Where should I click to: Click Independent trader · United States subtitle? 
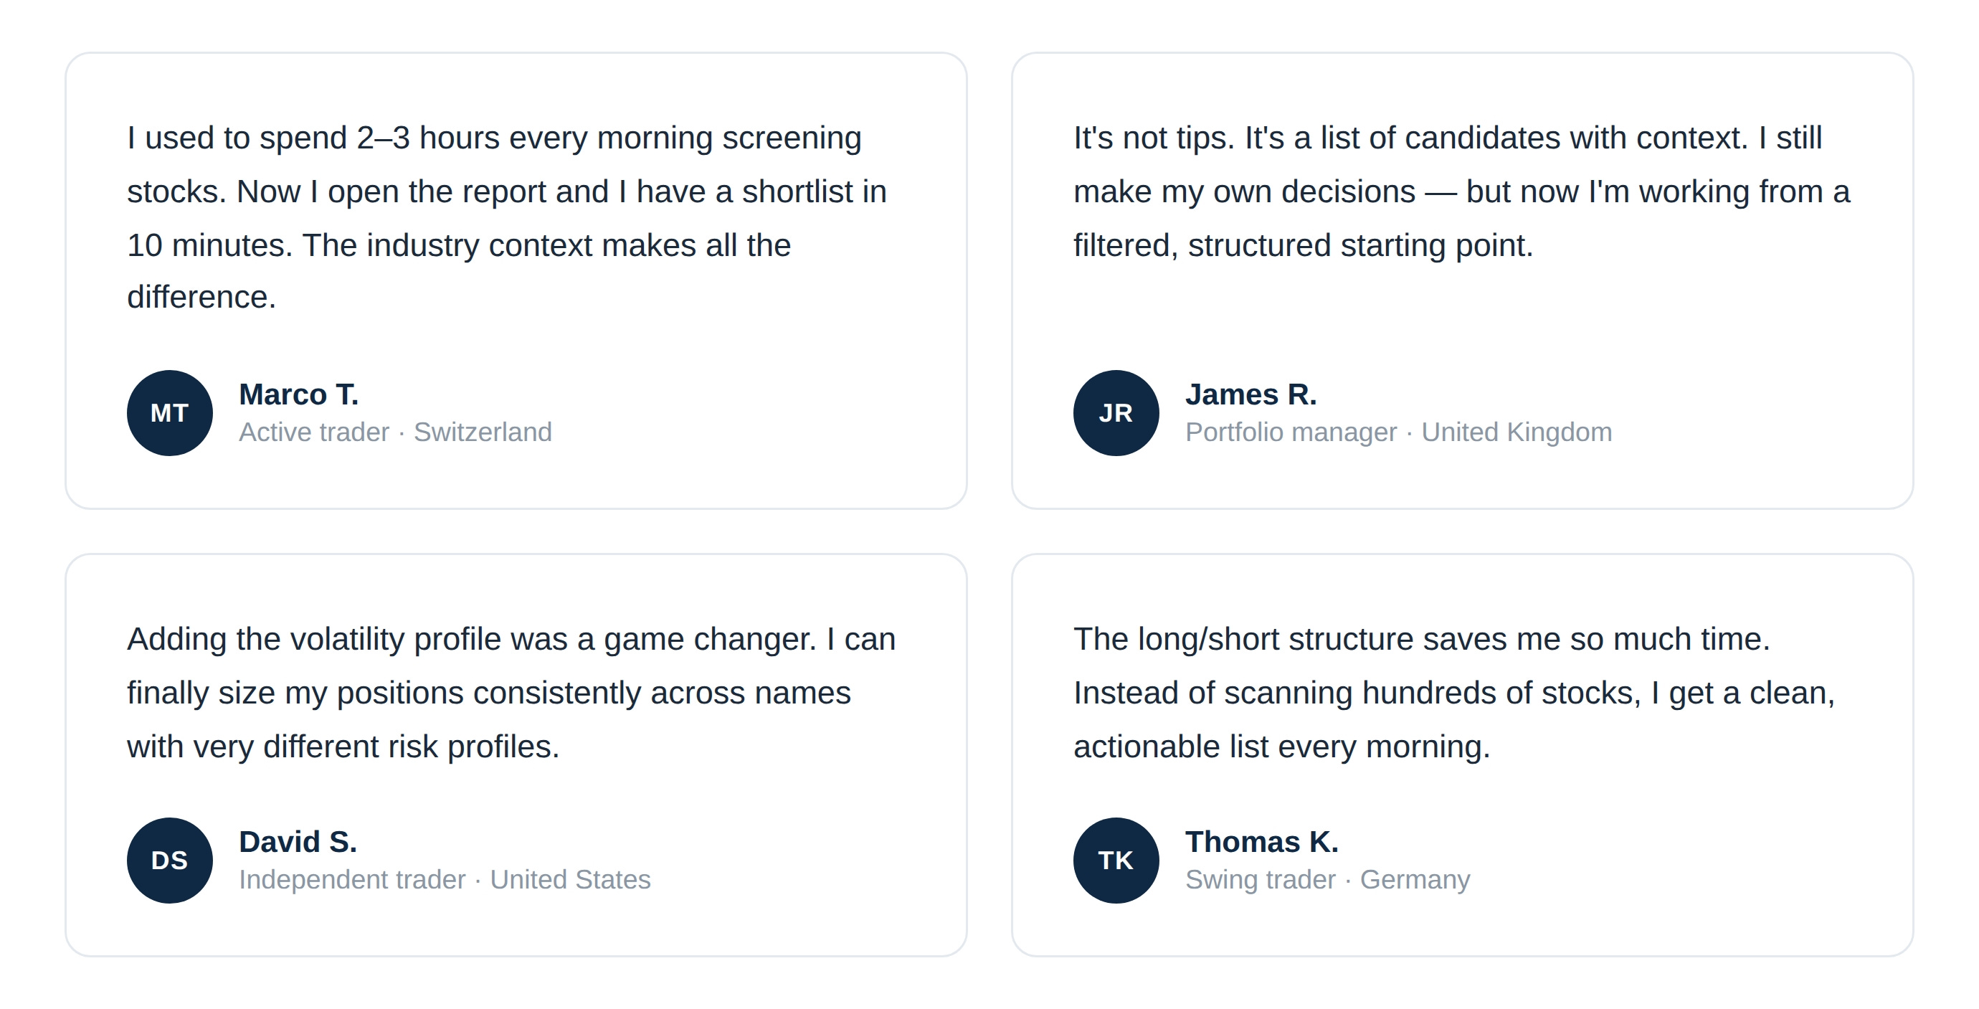444,879
